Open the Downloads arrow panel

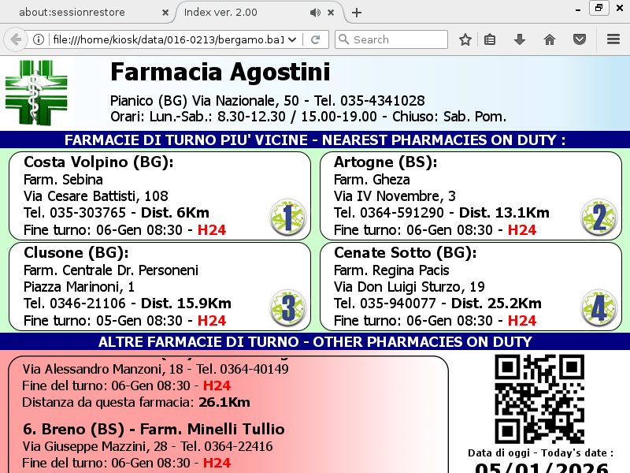click(520, 39)
